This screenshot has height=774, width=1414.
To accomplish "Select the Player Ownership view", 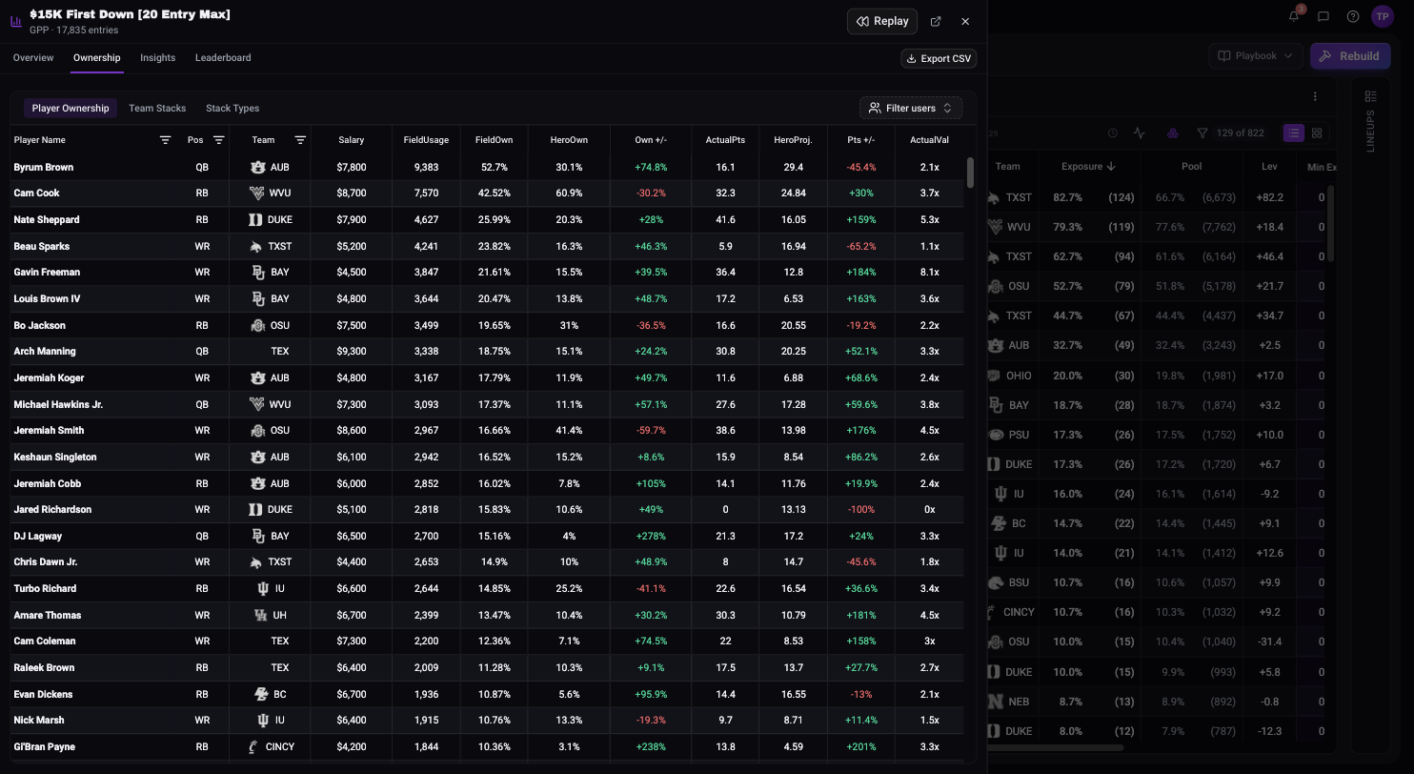I will coord(71,109).
